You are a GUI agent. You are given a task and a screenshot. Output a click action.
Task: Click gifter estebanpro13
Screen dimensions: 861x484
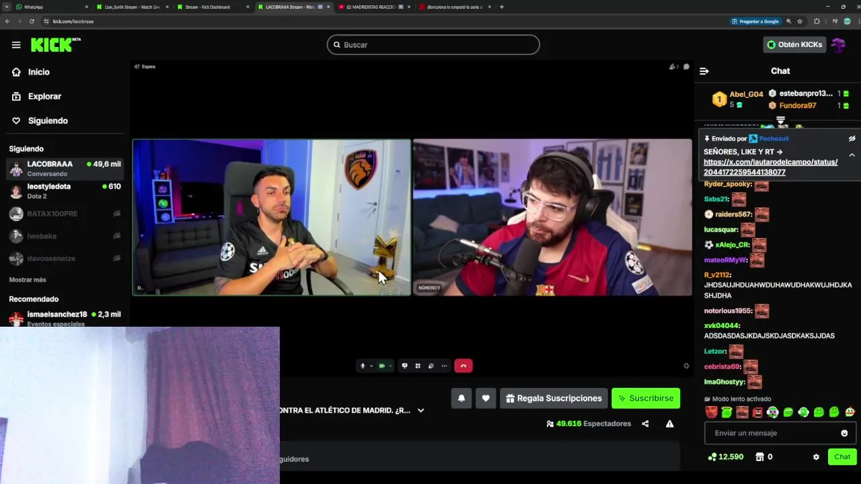[x=806, y=93]
